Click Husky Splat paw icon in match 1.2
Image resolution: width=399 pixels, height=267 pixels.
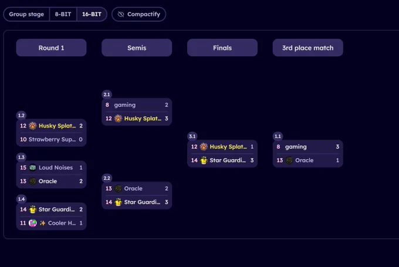point(33,126)
